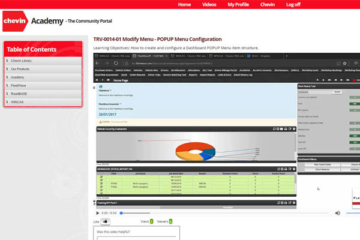Click the video progress slider handle
360x240 pixels.
click(121, 213)
